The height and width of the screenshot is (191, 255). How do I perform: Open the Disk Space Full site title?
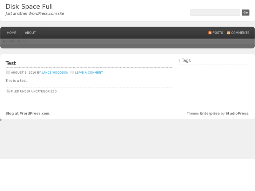point(29,6)
